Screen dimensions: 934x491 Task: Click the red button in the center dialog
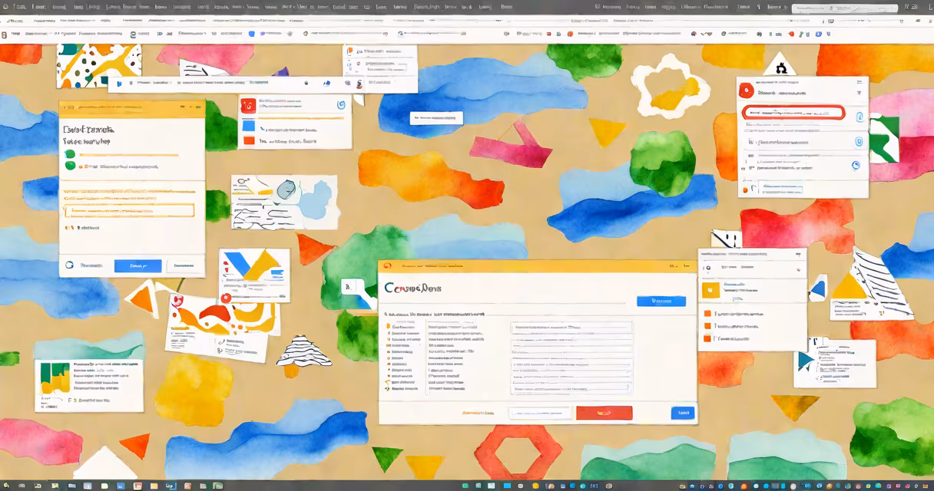point(604,413)
